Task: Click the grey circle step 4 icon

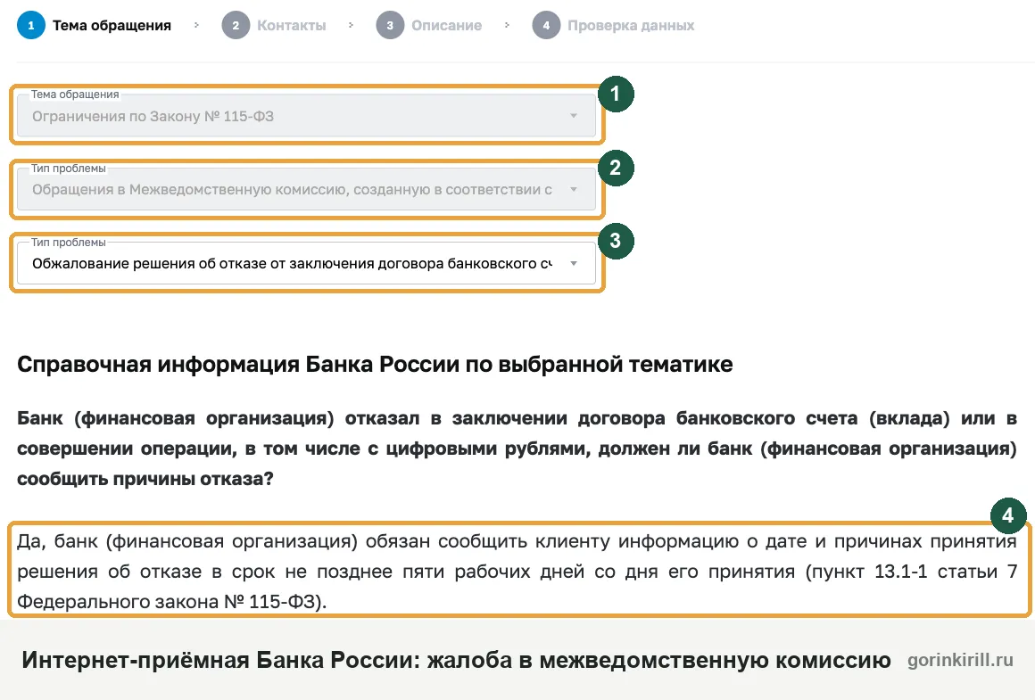Action: (x=547, y=26)
